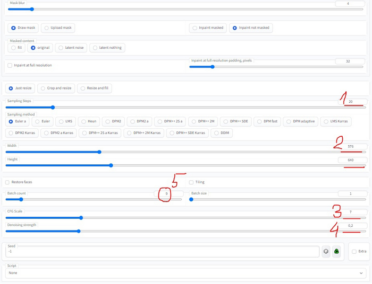Enable Tiling checkbox
The height and width of the screenshot is (284, 372).
[x=191, y=182]
